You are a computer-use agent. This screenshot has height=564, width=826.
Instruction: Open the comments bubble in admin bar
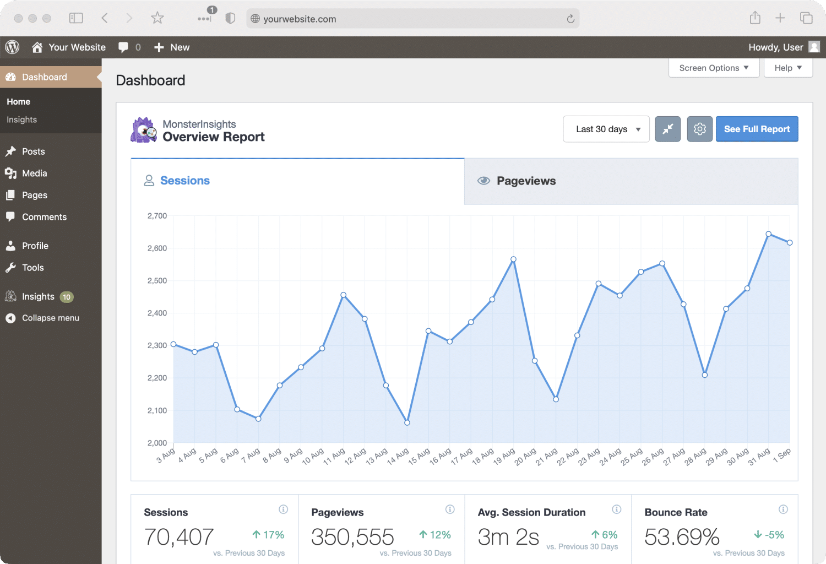pos(123,47)
